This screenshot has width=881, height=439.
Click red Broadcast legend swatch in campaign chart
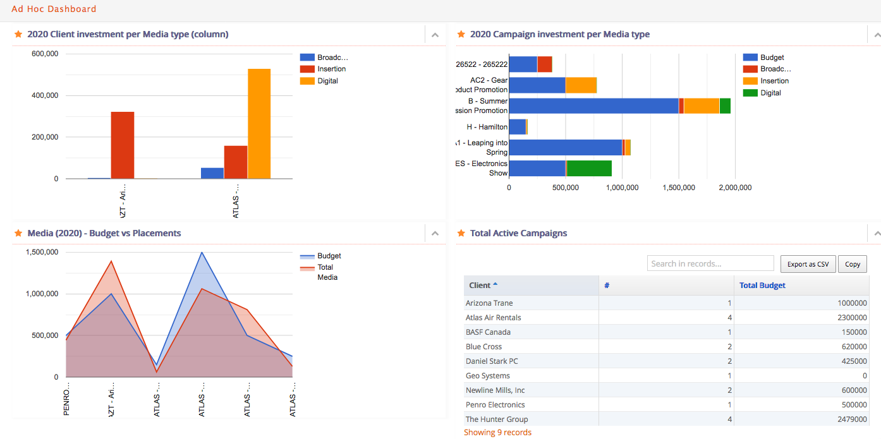(750, 69)
